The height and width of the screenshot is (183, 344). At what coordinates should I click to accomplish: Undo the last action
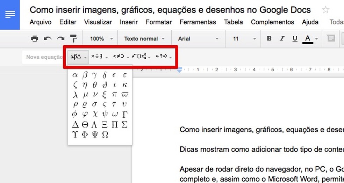(48, 38)
